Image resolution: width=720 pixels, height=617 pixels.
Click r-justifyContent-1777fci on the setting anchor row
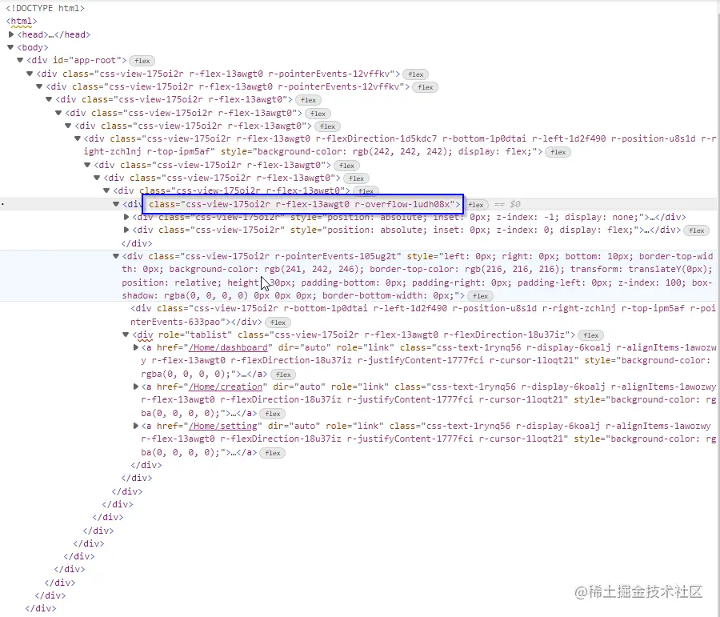pyautogui.click(x=410, y=439)
